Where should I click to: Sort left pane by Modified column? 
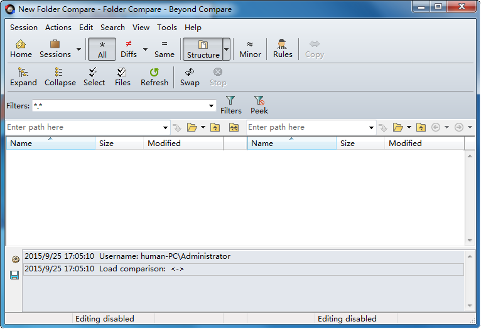[183, 144]
